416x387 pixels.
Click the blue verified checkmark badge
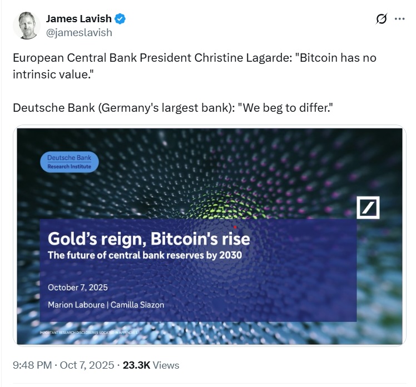tap(121, 19)
